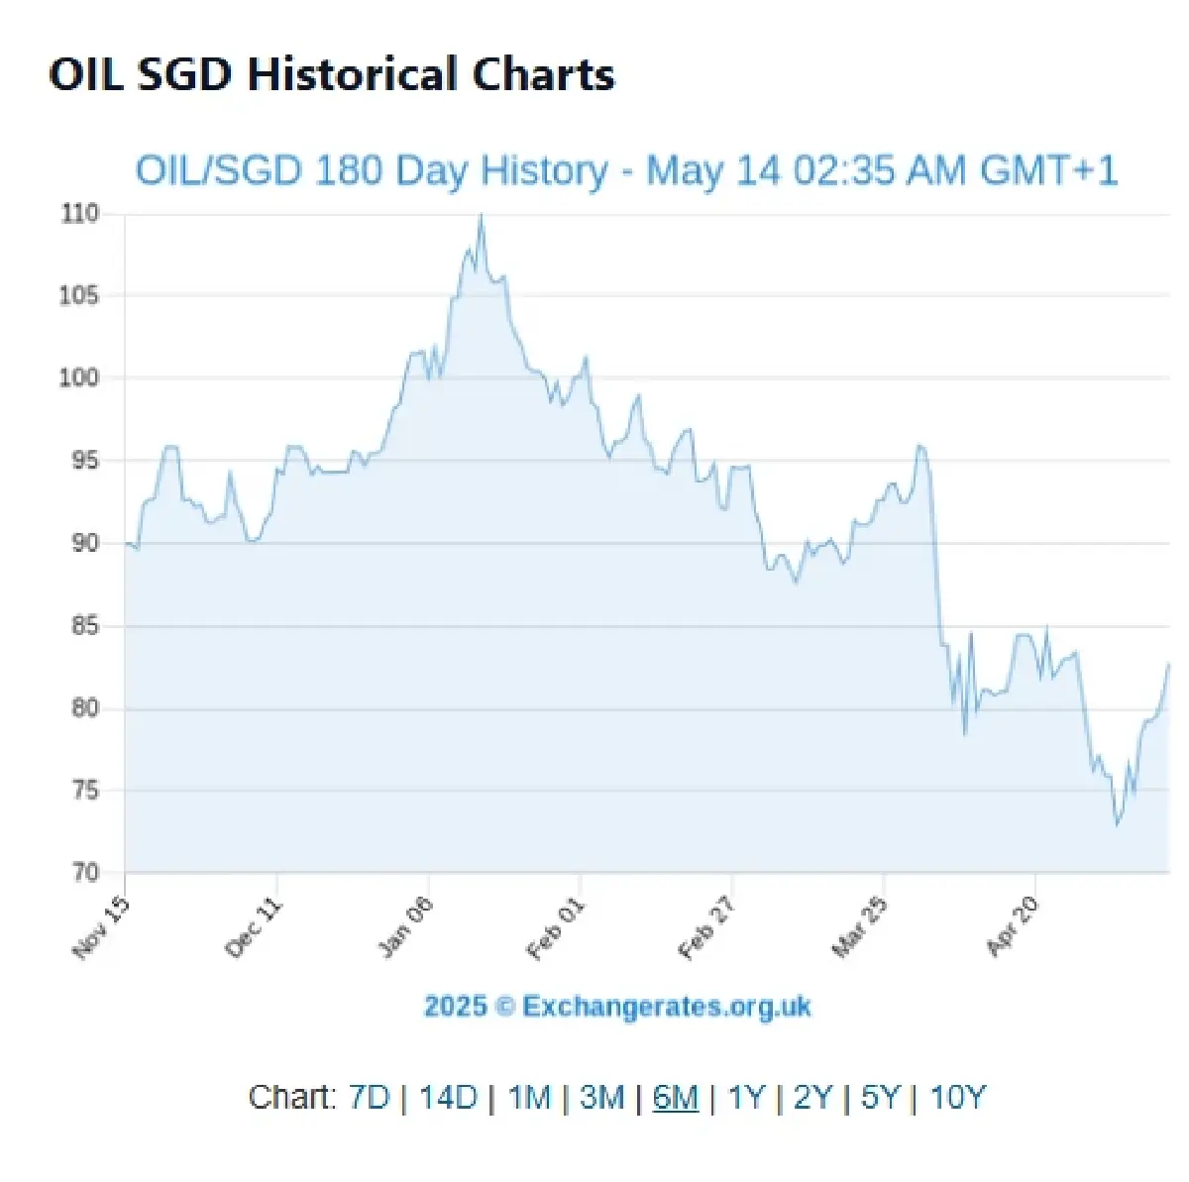Open the 1M chart view
The image size is (1189, 1182).
528,1098
